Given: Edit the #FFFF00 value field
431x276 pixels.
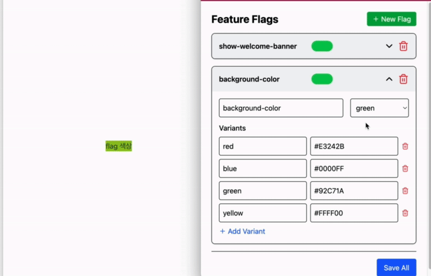Looking at the screenshot, I should point(354,213).
